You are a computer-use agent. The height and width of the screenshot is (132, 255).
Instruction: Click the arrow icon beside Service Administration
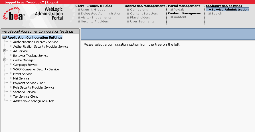tap(210, 10)
